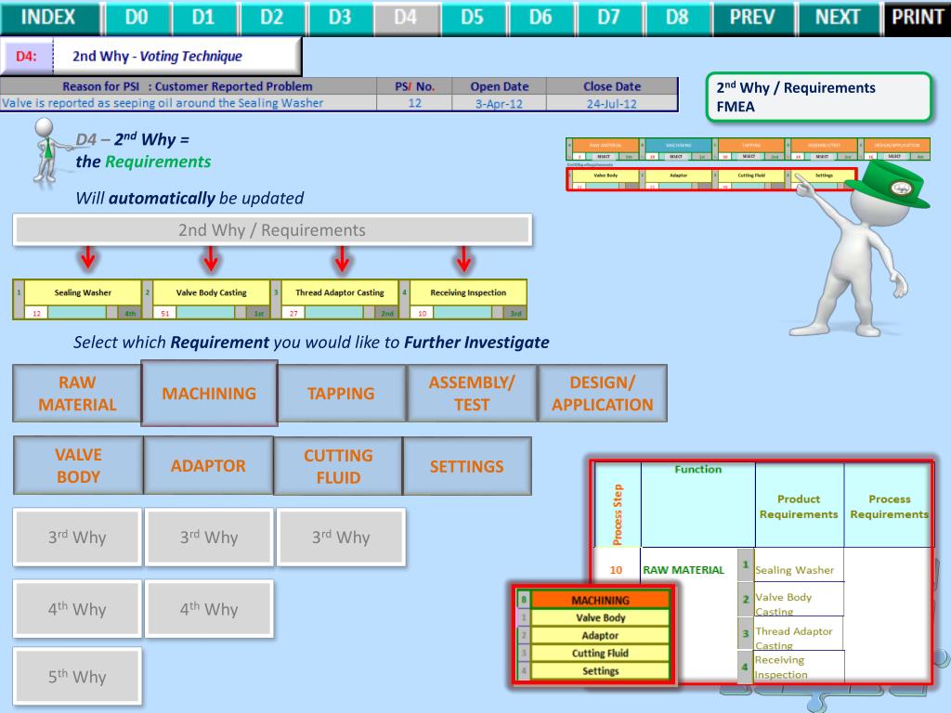Click the D4 title label box
Viewport: 951px width, 713px height.
pyautogui.click(x=150, y=56)
